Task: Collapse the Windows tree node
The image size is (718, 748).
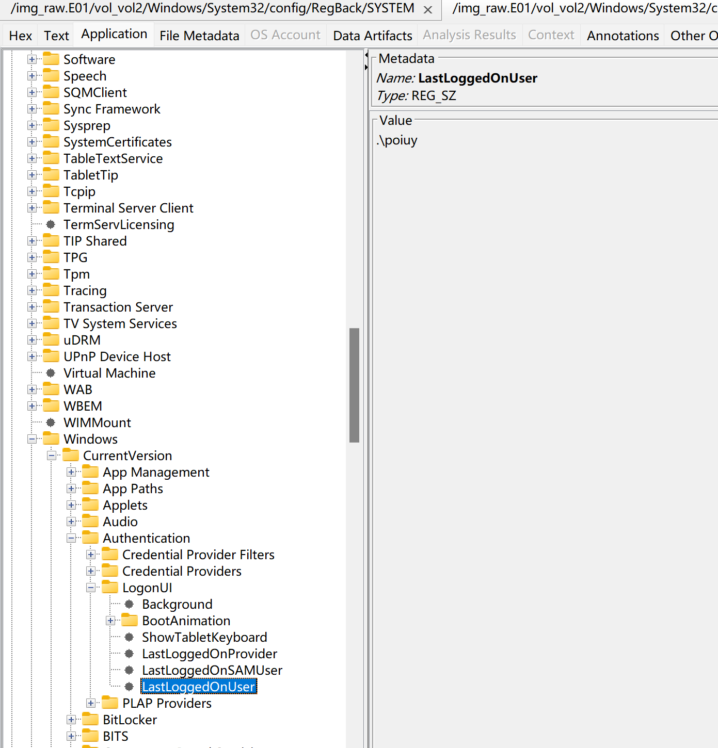Action: [x=32, y=439]
